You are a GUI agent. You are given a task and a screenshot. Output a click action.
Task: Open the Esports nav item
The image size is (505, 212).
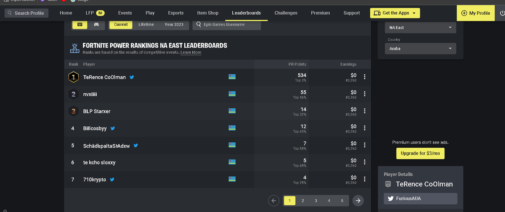pos(175,13)
